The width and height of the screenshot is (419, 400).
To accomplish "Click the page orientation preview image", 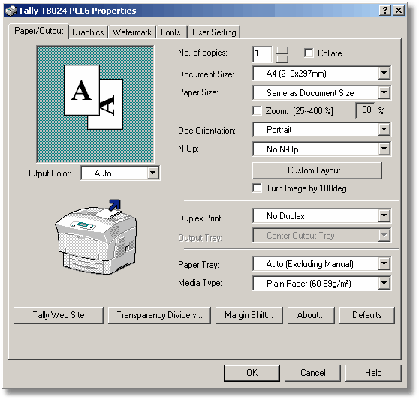I will pyautogui.click(x=95, y=104).
